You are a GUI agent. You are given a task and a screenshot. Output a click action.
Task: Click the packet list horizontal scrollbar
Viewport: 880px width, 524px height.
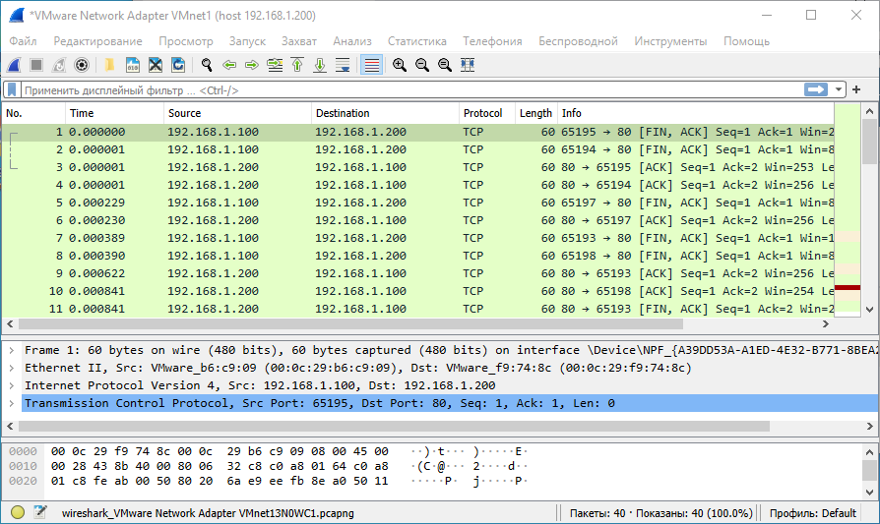(350, 323)
